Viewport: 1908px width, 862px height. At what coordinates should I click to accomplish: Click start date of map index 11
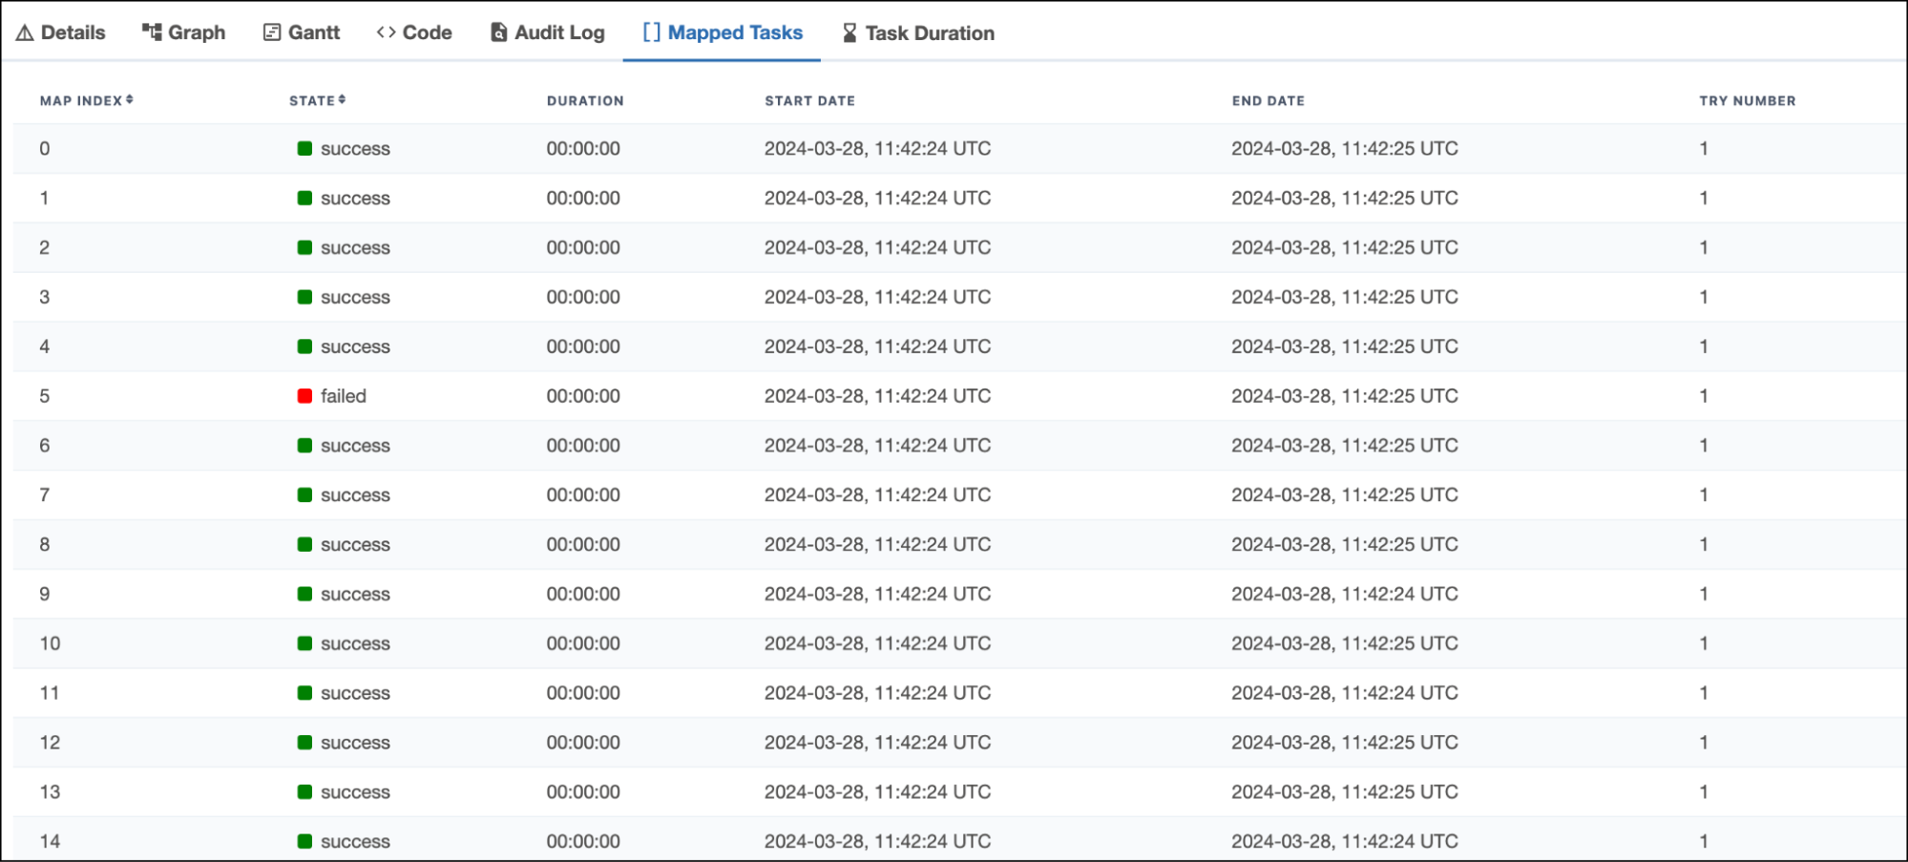(876, 693)
